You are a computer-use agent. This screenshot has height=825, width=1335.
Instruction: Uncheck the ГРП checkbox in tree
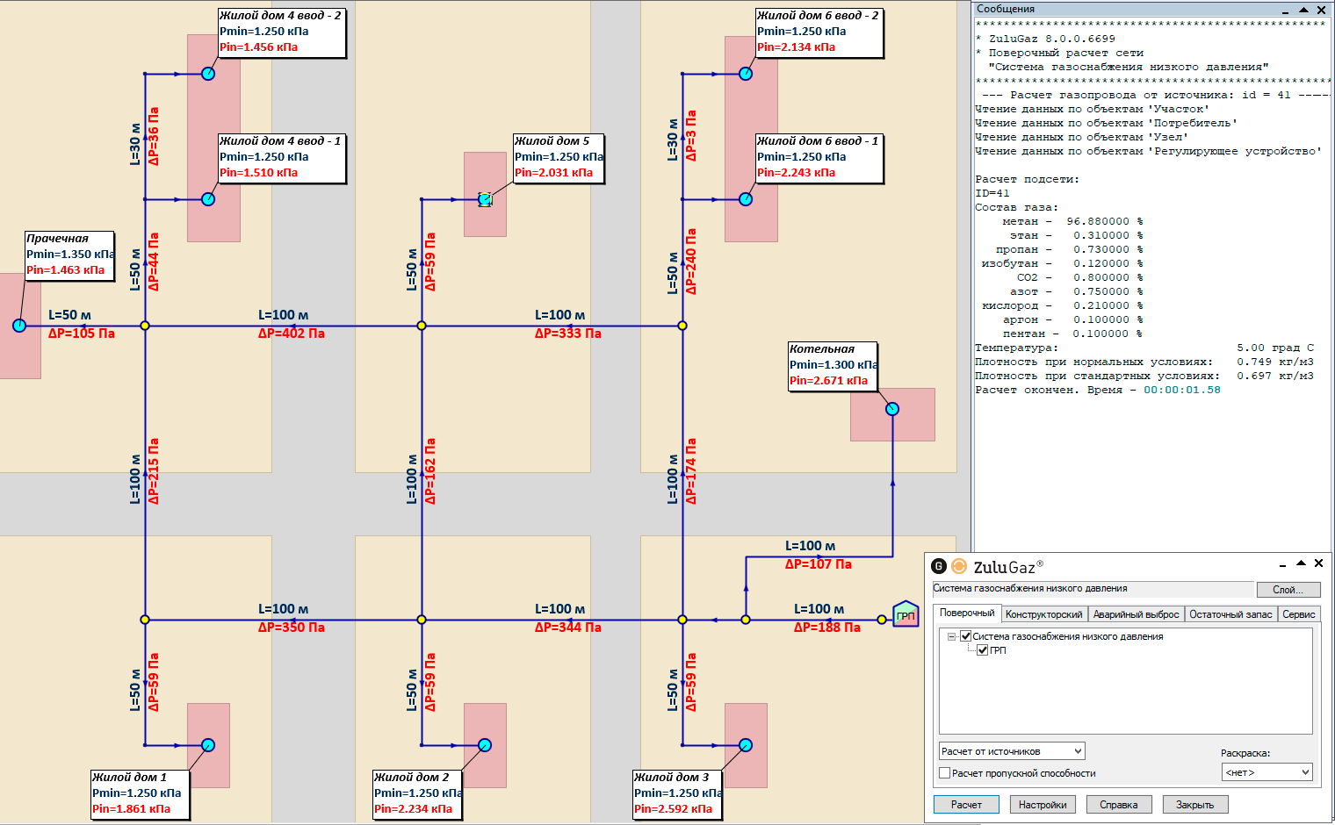click(983, 650)
